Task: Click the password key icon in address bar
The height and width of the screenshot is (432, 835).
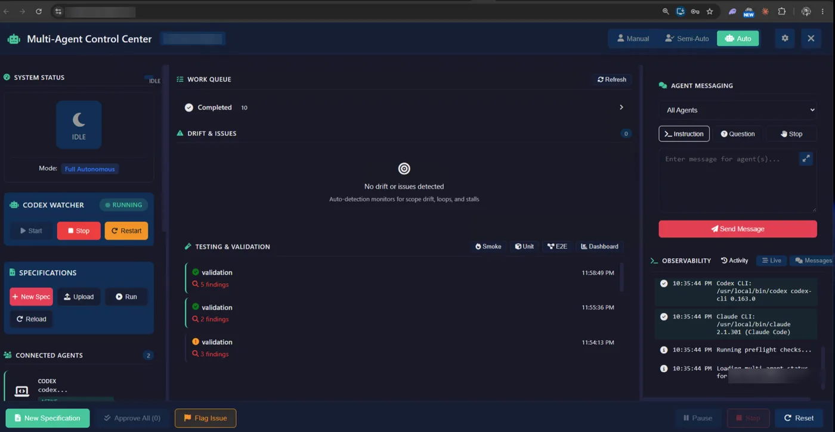Action: 695,11
